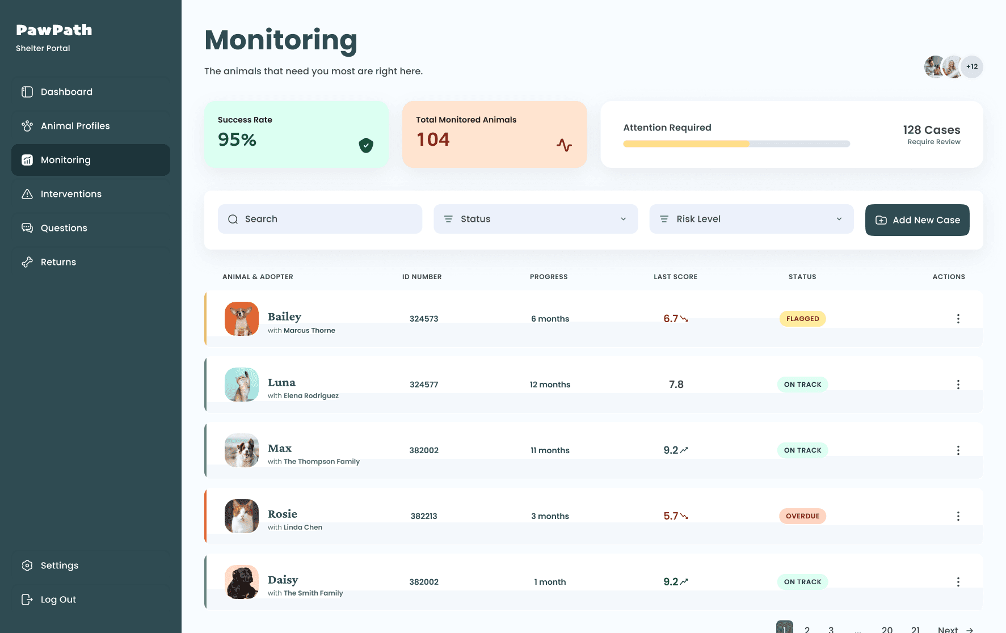Click the PawPath logo
The height and width of the screenshot is (633, 1006).
point(54,30)
